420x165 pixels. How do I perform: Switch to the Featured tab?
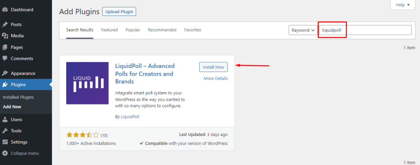coord(109,30)
